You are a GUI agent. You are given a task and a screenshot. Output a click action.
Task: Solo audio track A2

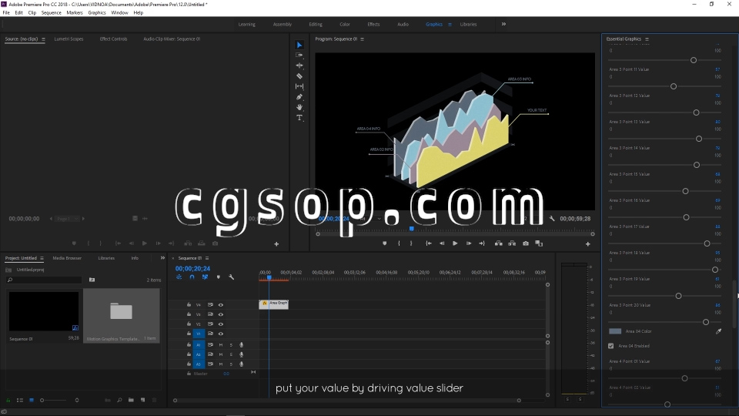[x=231, y=354]
